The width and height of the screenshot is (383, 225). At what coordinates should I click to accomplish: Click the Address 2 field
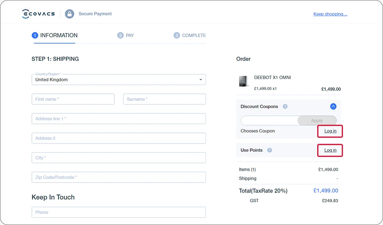(x=119, y=138)
